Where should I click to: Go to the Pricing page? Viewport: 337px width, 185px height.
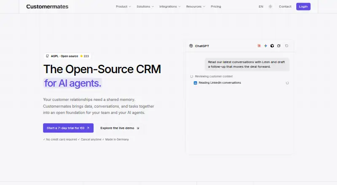coord(216,7)
